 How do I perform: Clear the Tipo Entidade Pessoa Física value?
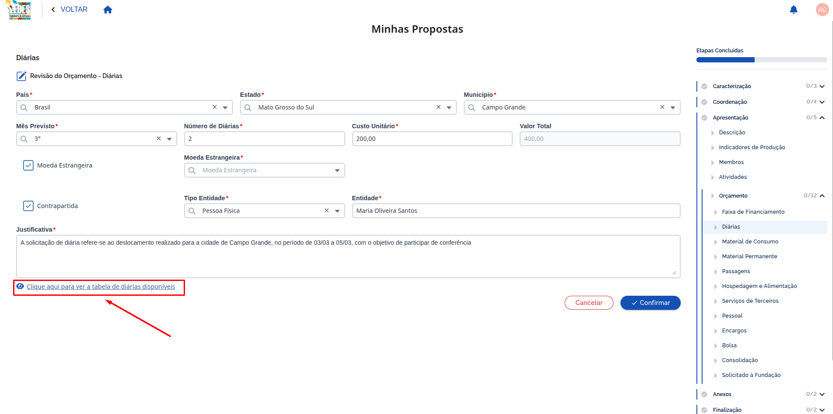pyautogui.click(x=326, y=210)
